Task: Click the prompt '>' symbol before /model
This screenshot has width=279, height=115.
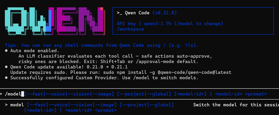Action: (x=1, y=94)
